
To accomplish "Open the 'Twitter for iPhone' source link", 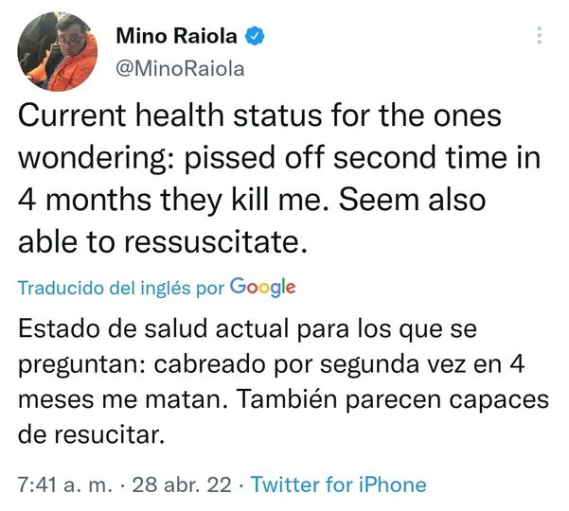I will point(338,485).
